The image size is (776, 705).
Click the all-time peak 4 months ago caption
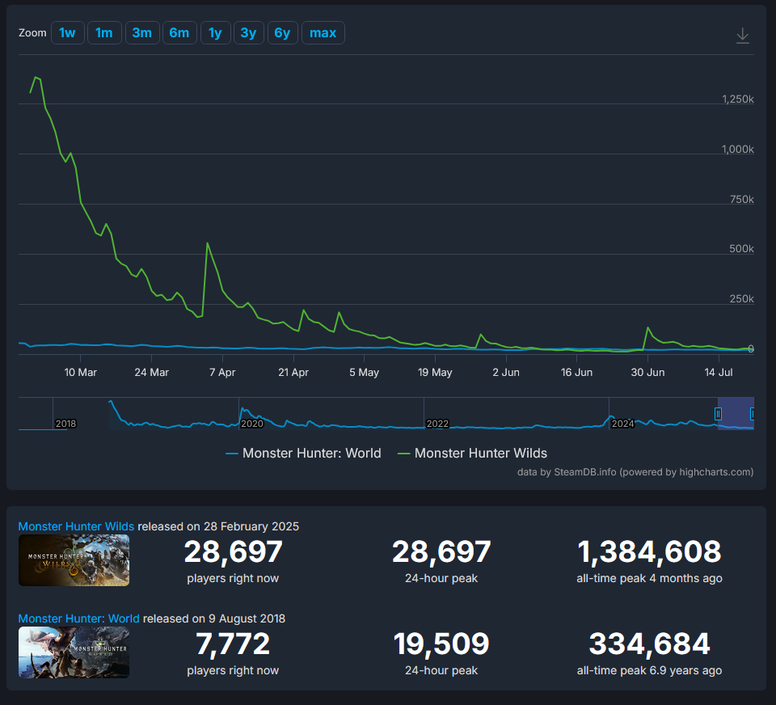click(649, 578)
